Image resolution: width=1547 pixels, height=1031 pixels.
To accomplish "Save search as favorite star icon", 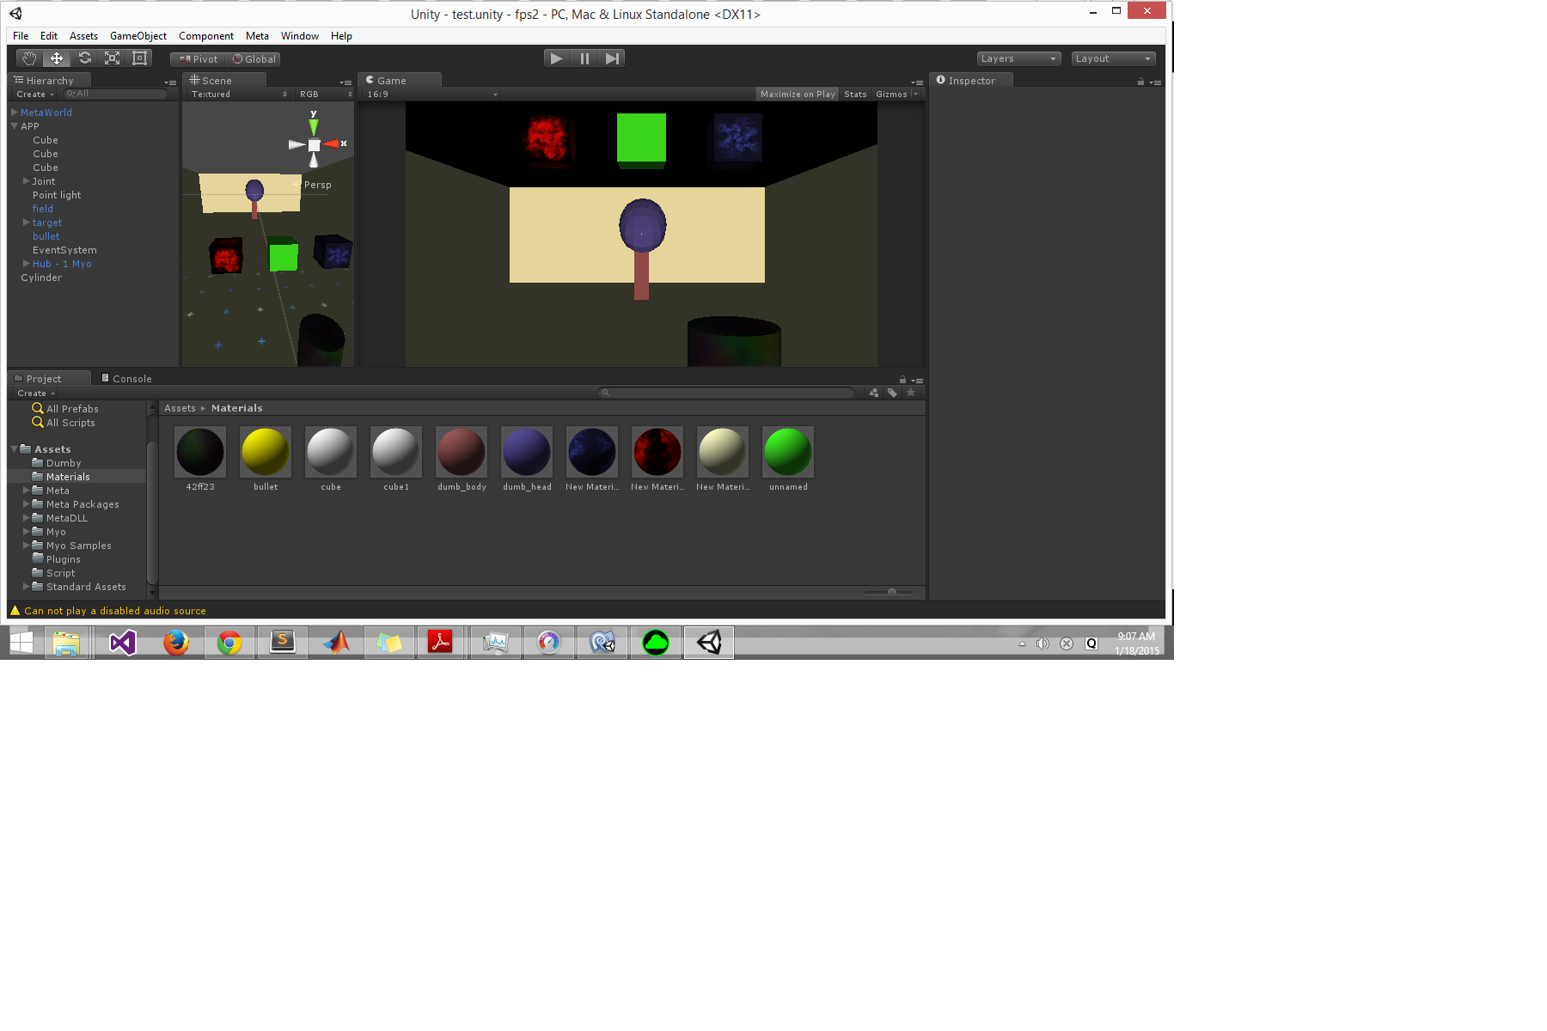I will point(911,393).
